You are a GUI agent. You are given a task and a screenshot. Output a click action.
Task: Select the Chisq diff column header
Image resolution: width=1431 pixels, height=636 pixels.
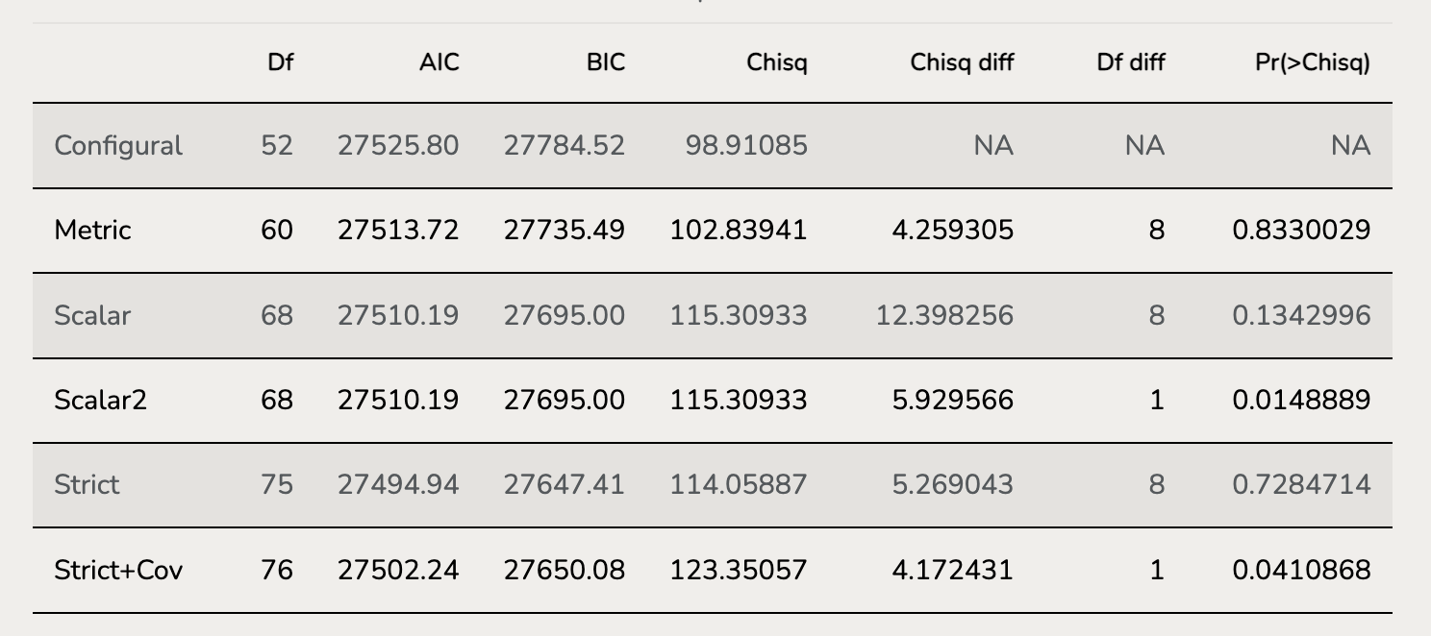961,63
